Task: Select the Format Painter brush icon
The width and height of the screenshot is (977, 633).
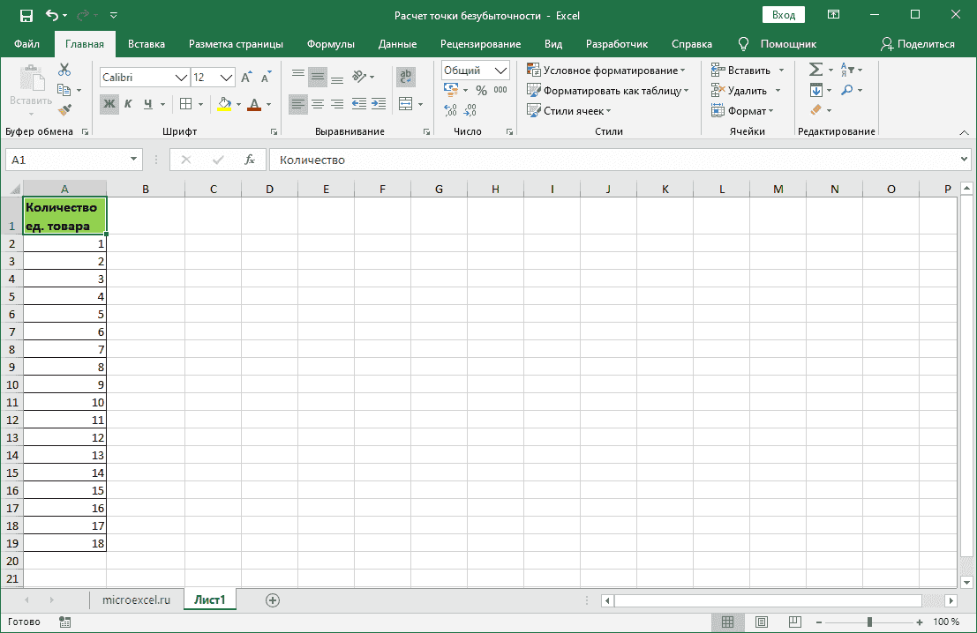Action: tap(64, 109)
